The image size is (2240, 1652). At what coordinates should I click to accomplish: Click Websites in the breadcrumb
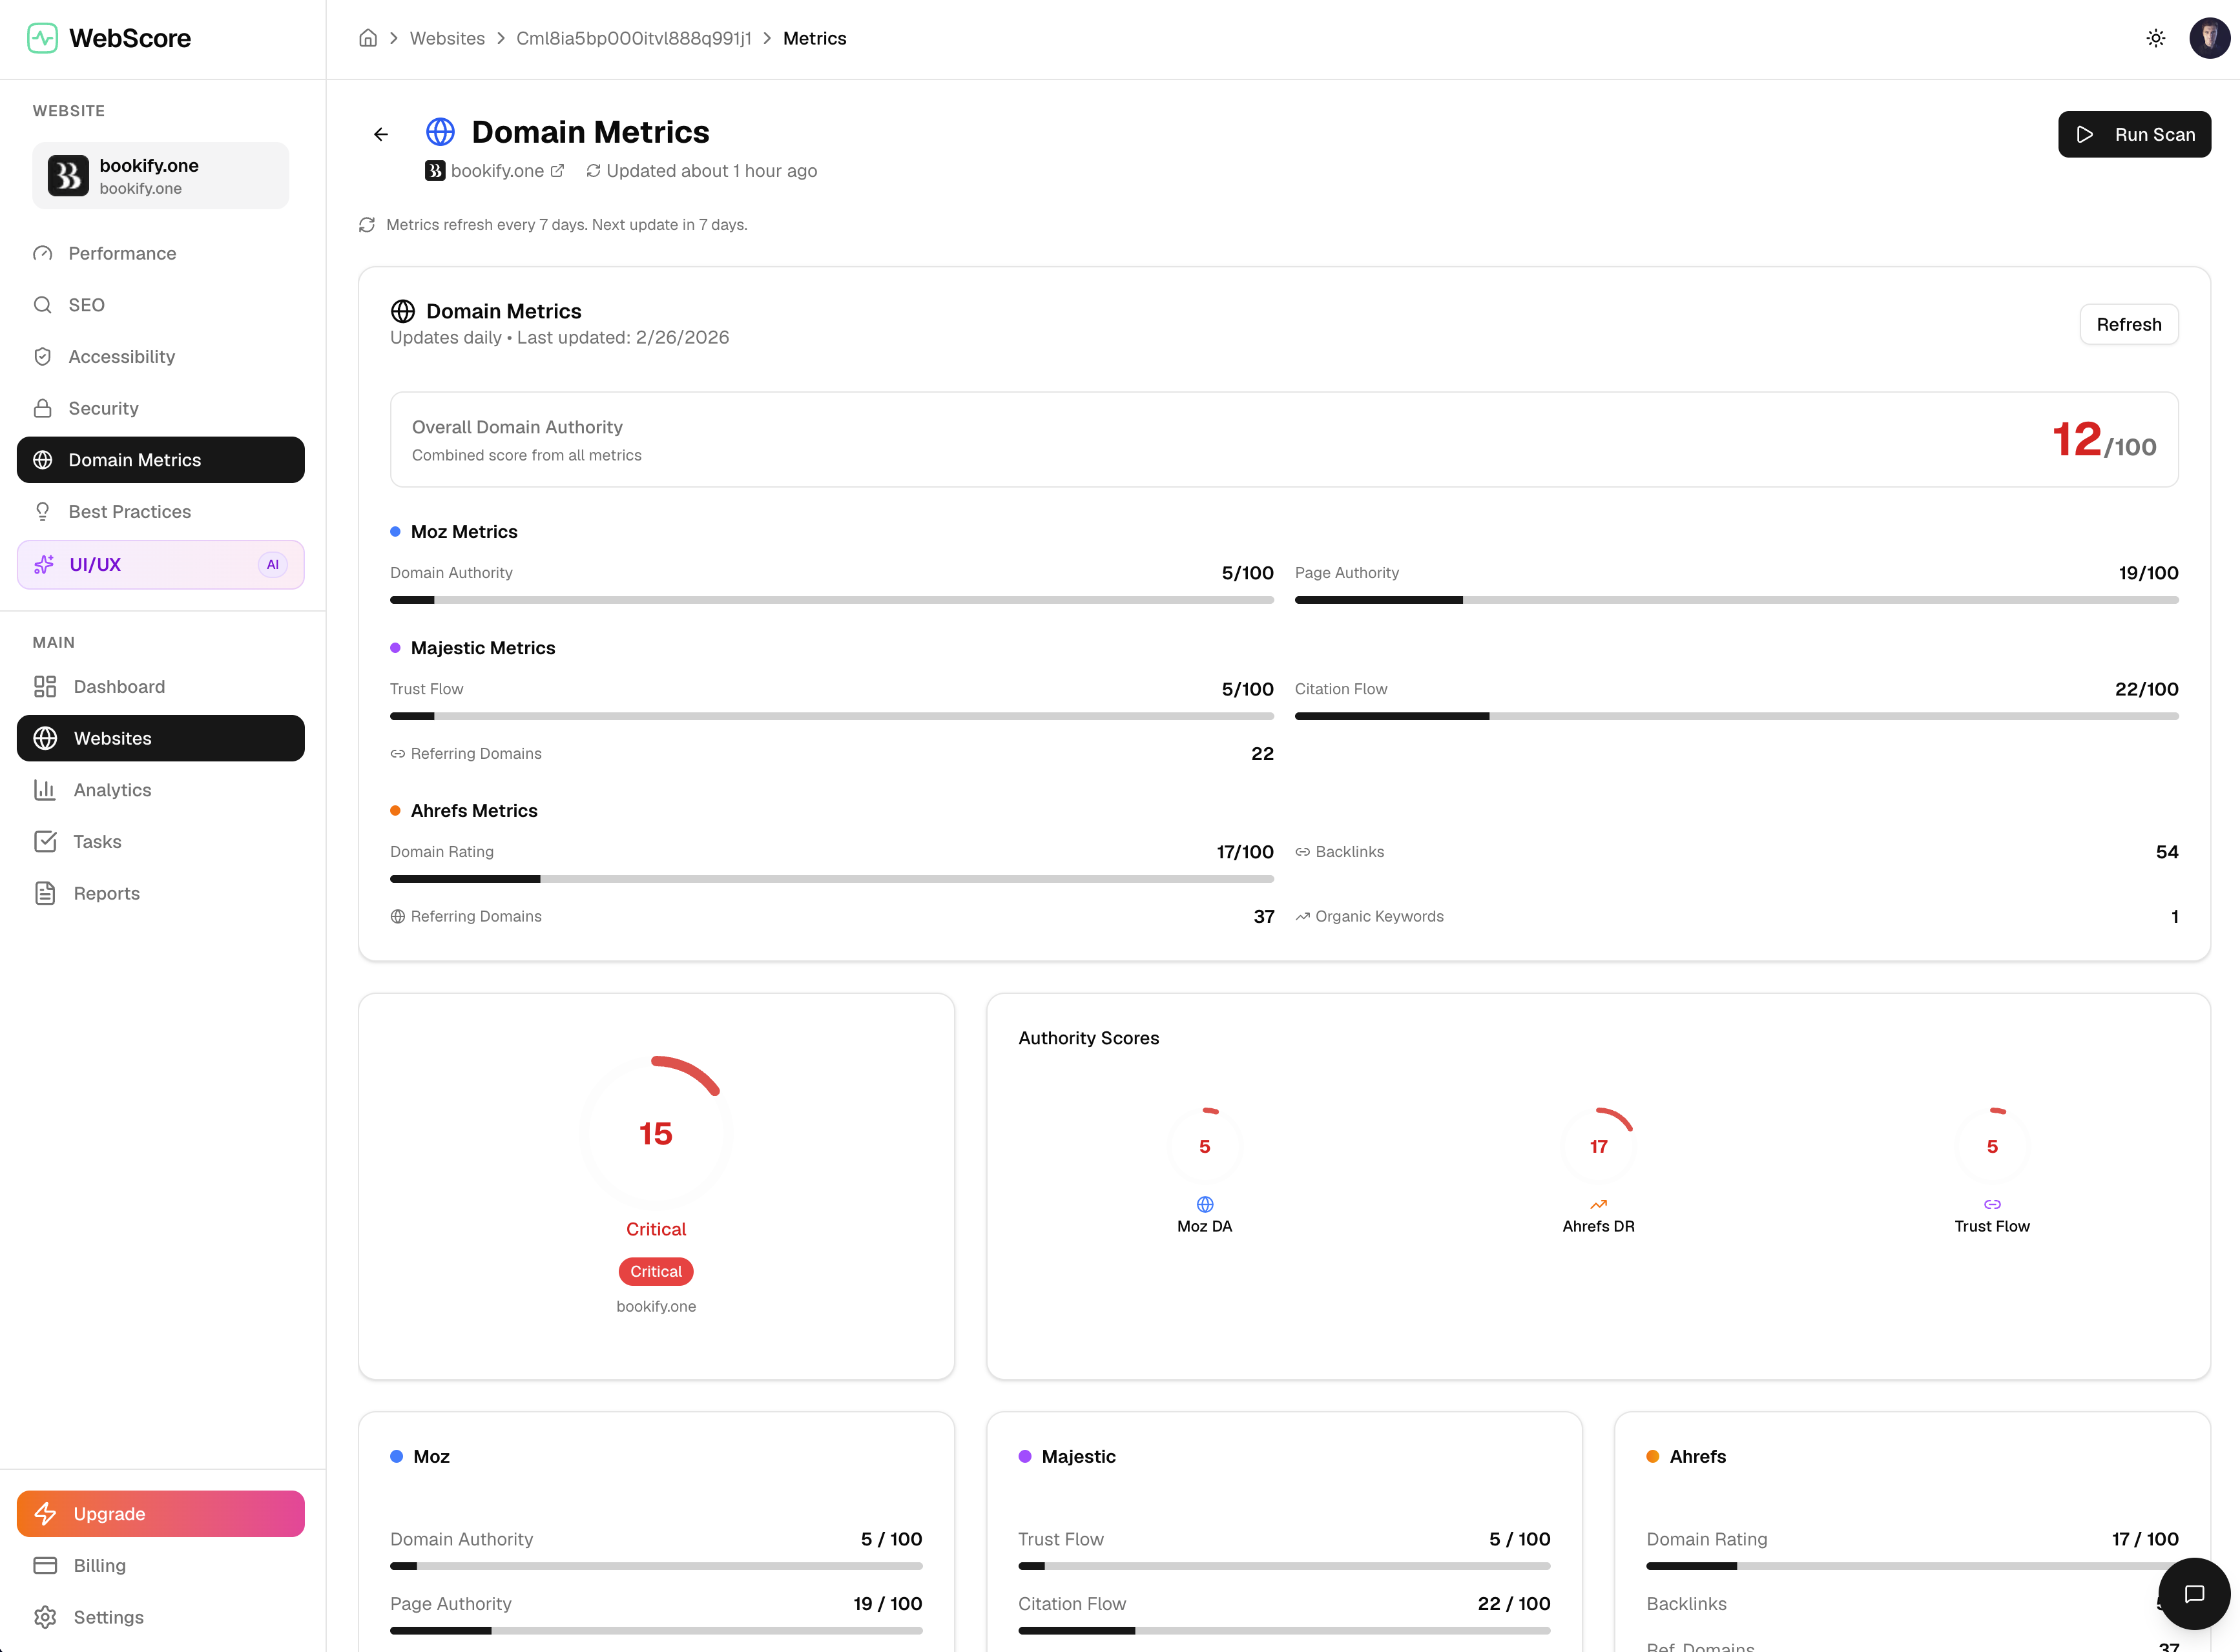[447, 38]
